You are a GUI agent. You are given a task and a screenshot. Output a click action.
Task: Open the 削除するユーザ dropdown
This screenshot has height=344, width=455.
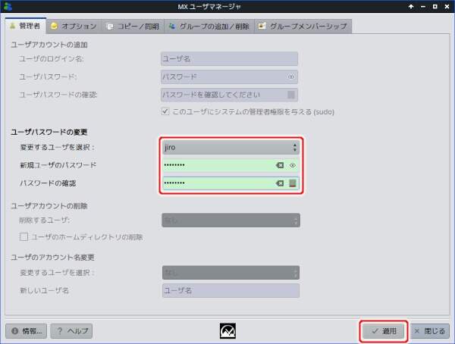231,220
